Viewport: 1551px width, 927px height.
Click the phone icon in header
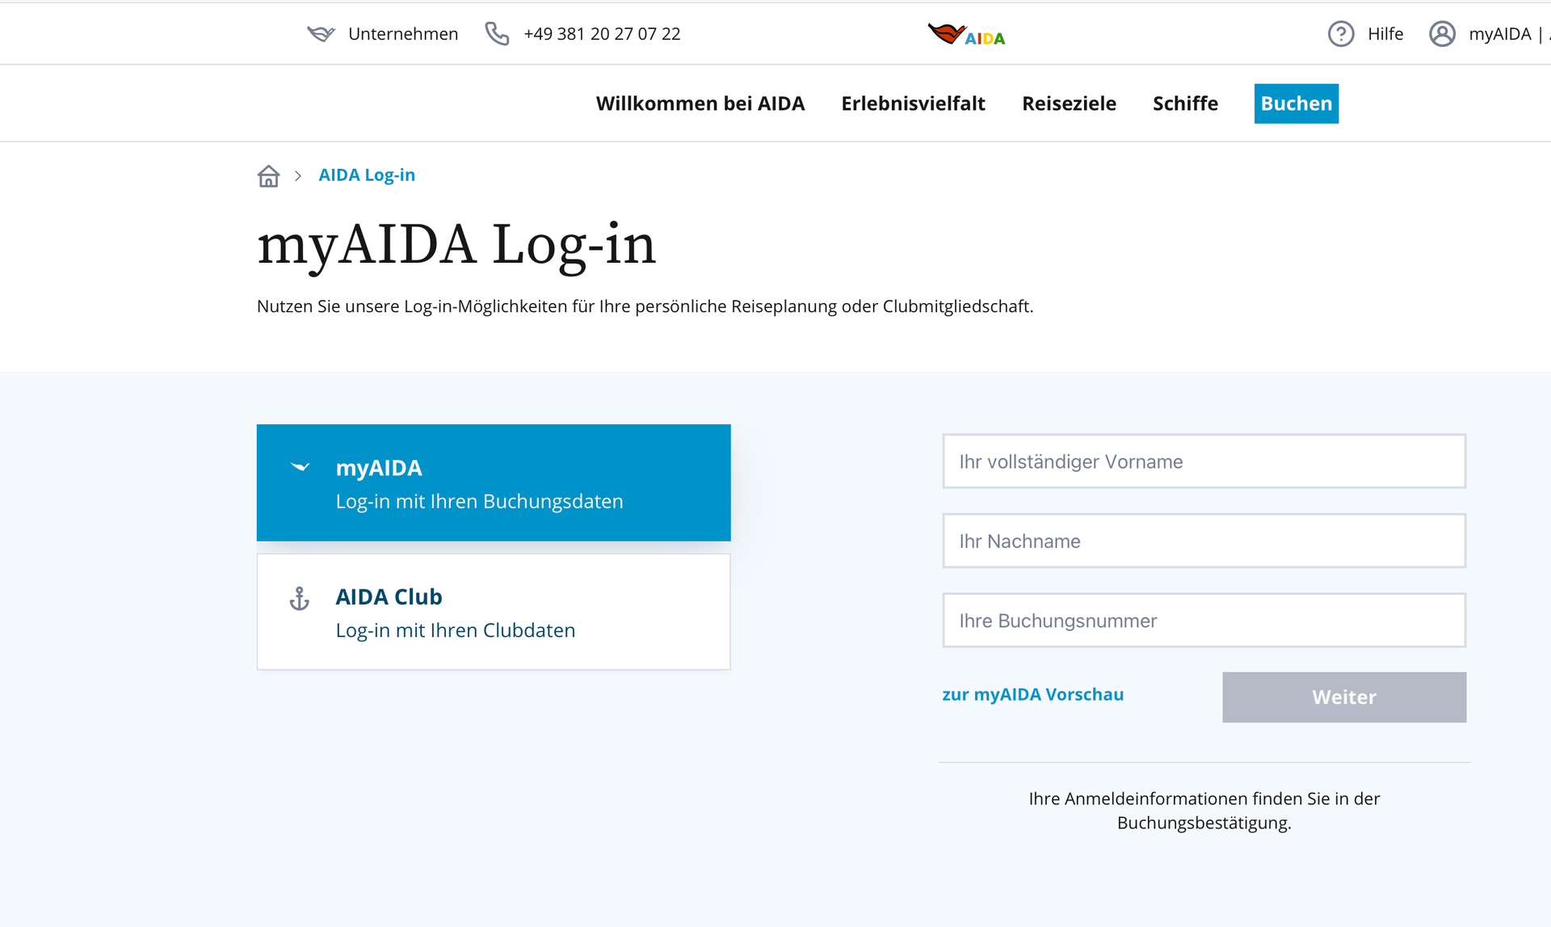click(x=497, y=34)
